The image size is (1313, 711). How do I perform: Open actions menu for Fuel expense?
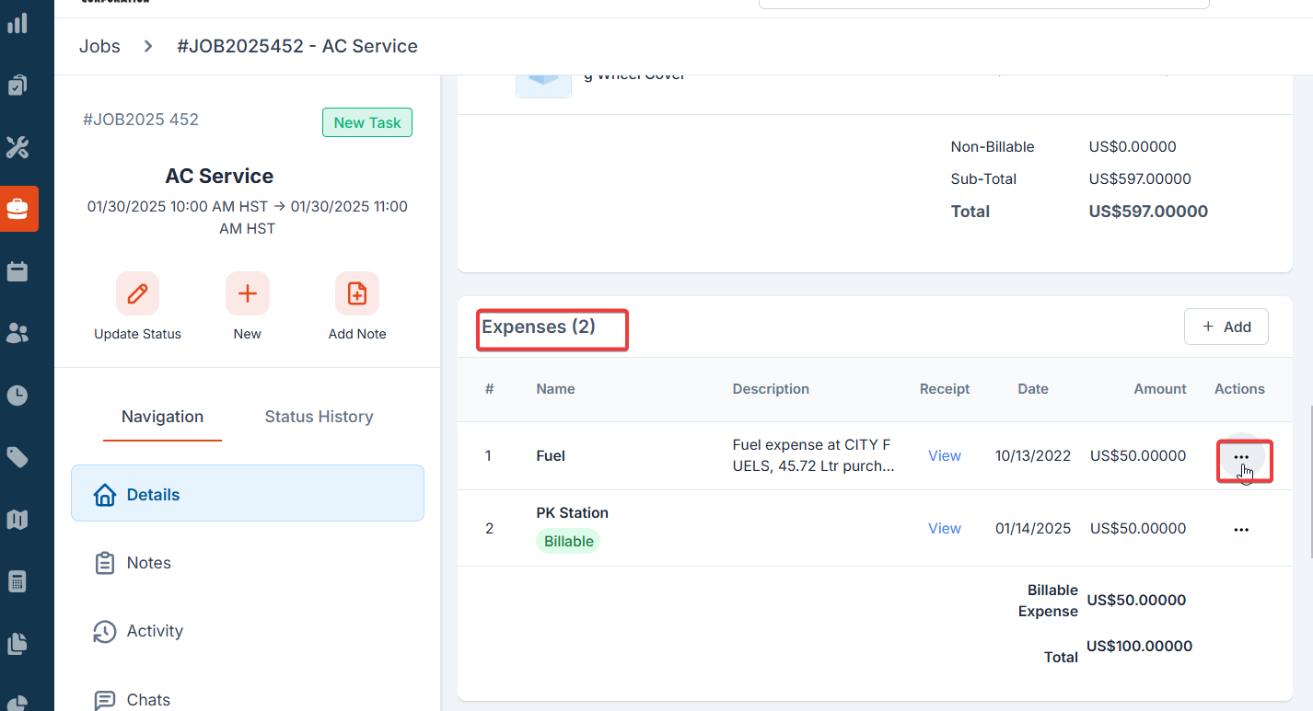(x=1241, y=457)
